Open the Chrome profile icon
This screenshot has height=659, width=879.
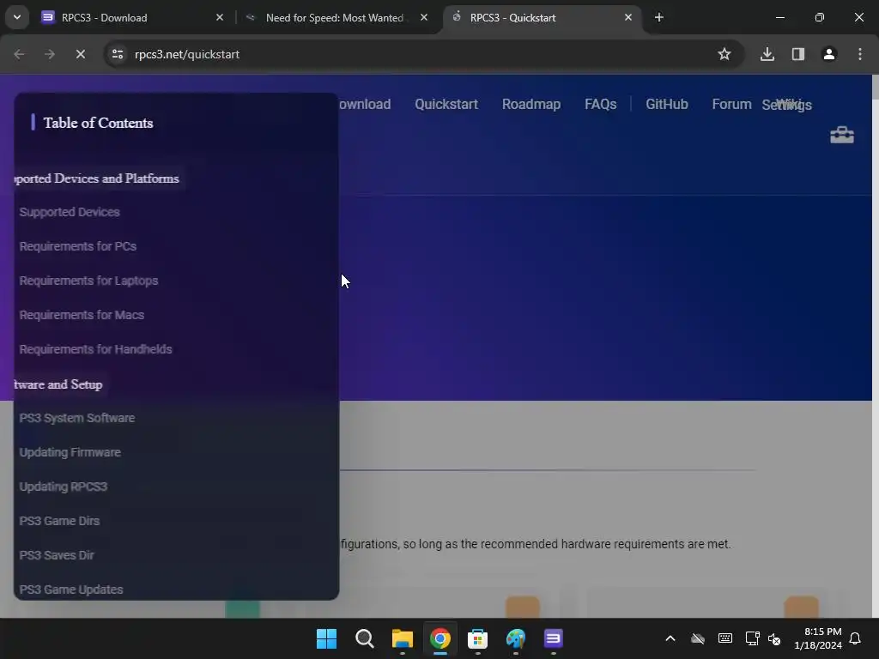828,54
